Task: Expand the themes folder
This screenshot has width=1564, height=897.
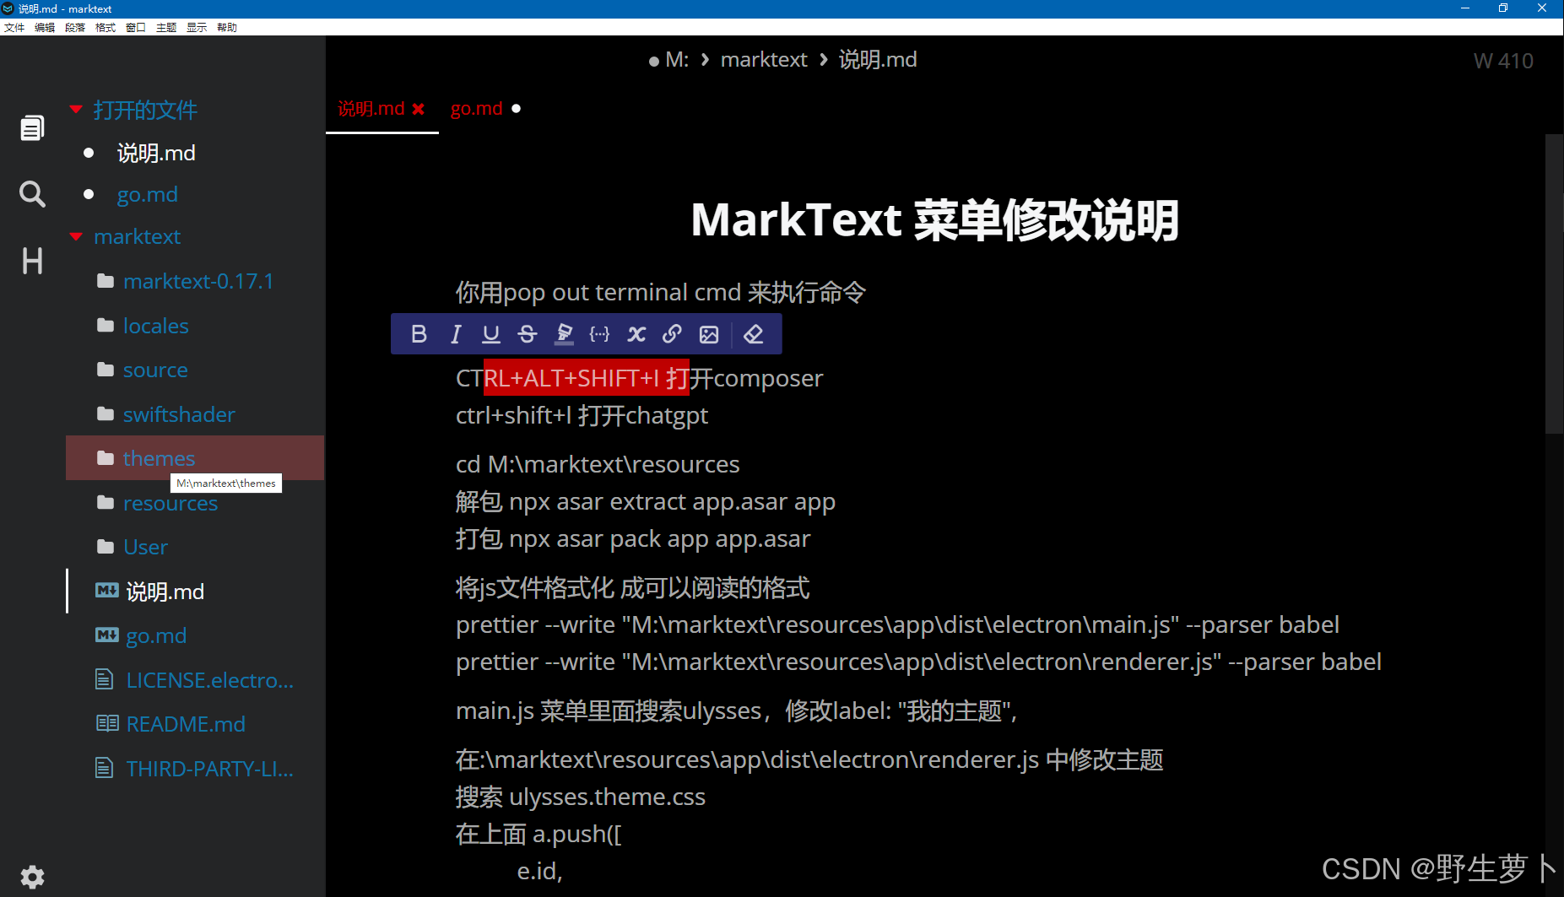Action: tap(159, 457)
